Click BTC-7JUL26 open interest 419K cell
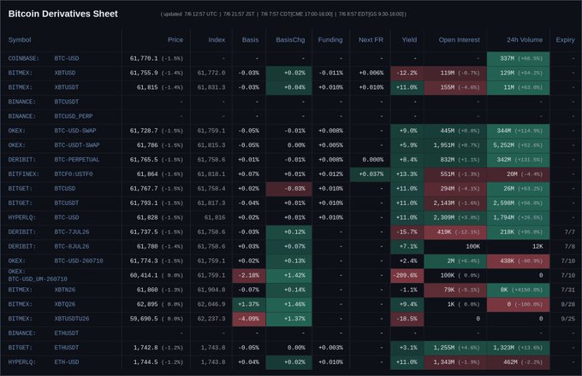Viewport: 582px width, 376px height. (455, 232)
